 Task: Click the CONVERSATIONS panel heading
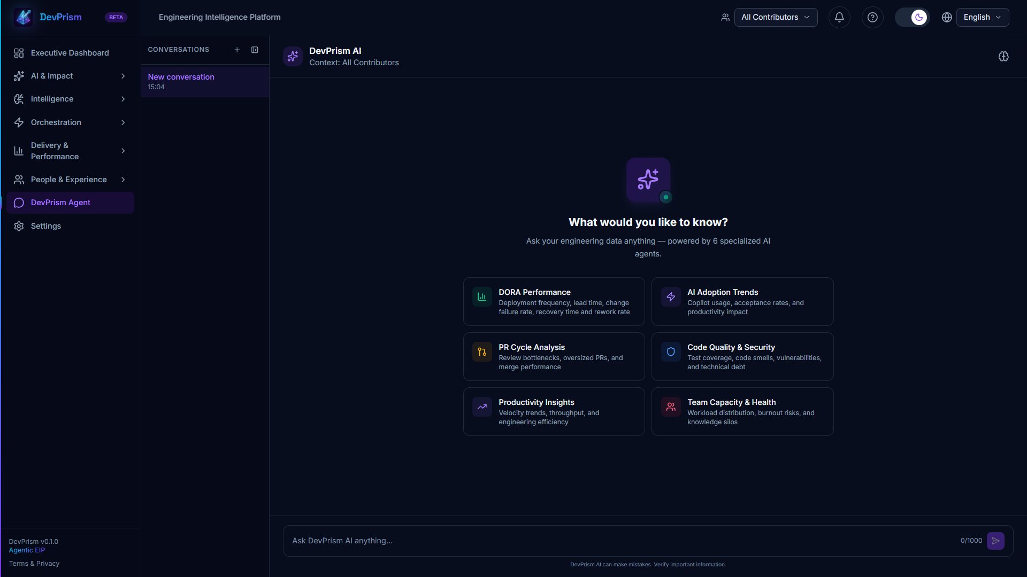tap(178, 50)
